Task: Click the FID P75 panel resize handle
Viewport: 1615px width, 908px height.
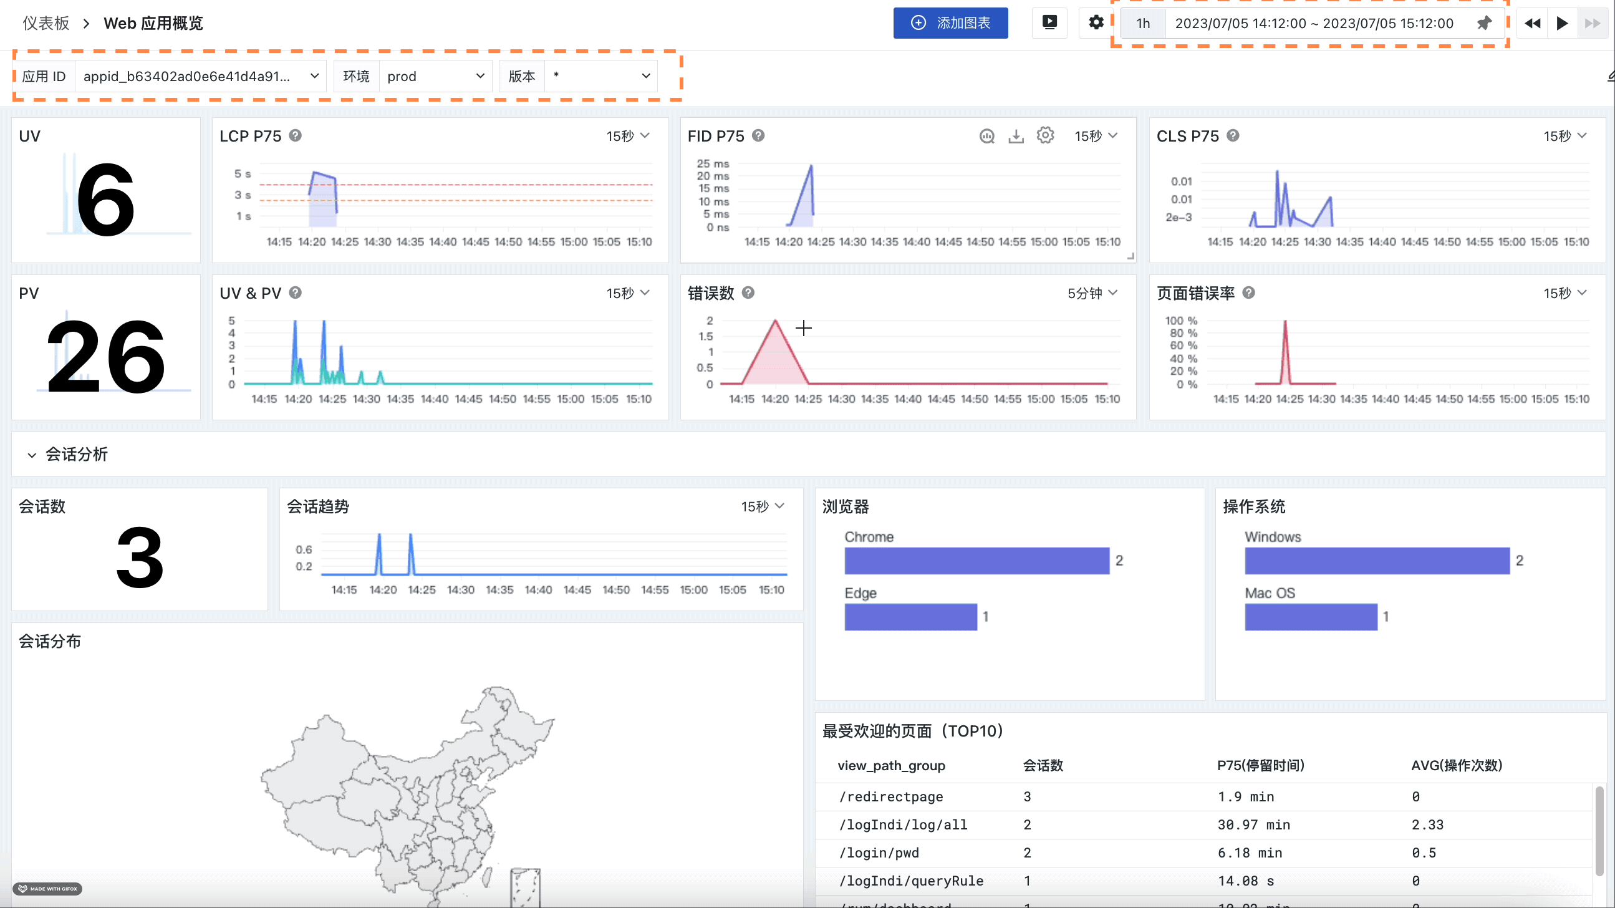Action: 1130,256
